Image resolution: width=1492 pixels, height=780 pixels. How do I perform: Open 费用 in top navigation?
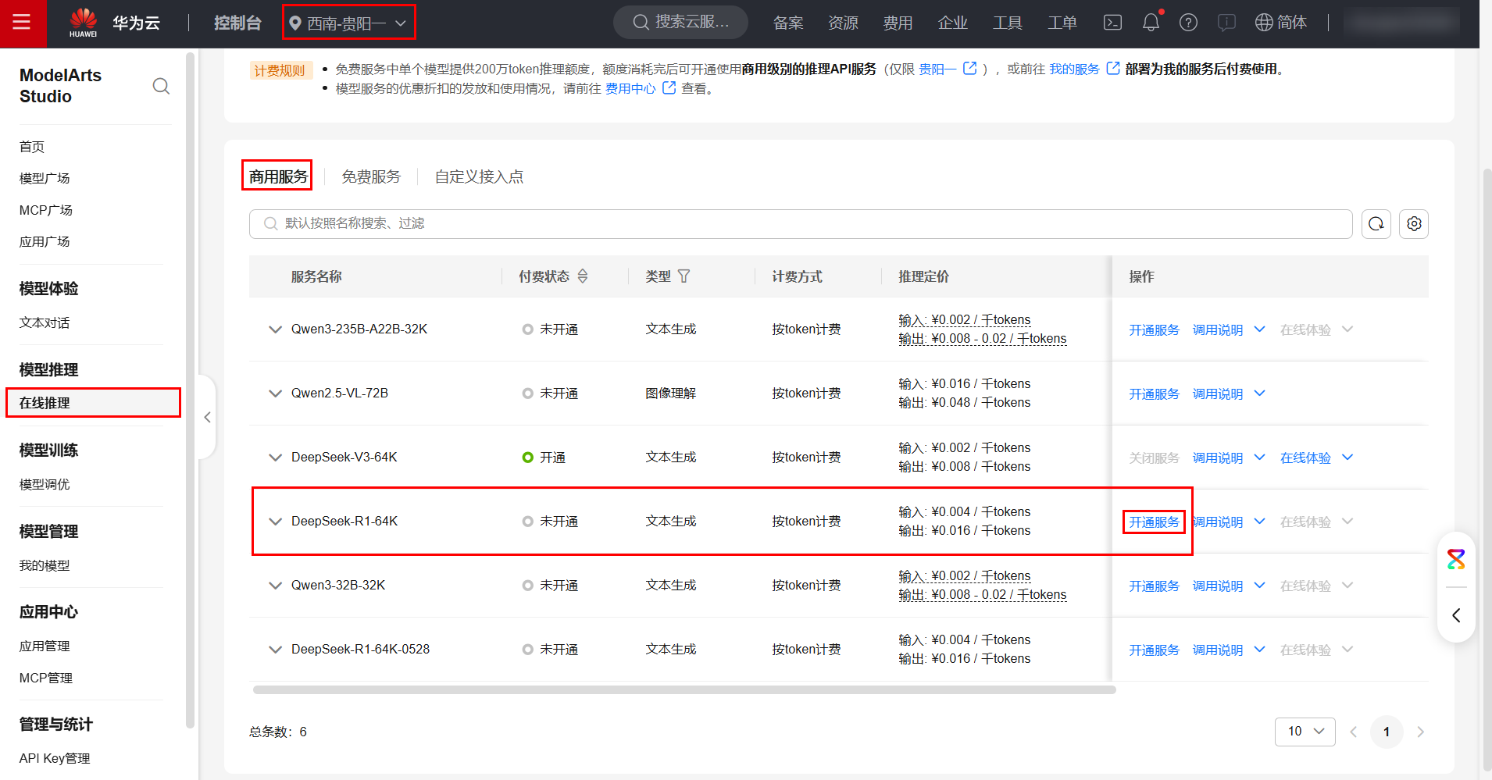(x=898, y=23)
